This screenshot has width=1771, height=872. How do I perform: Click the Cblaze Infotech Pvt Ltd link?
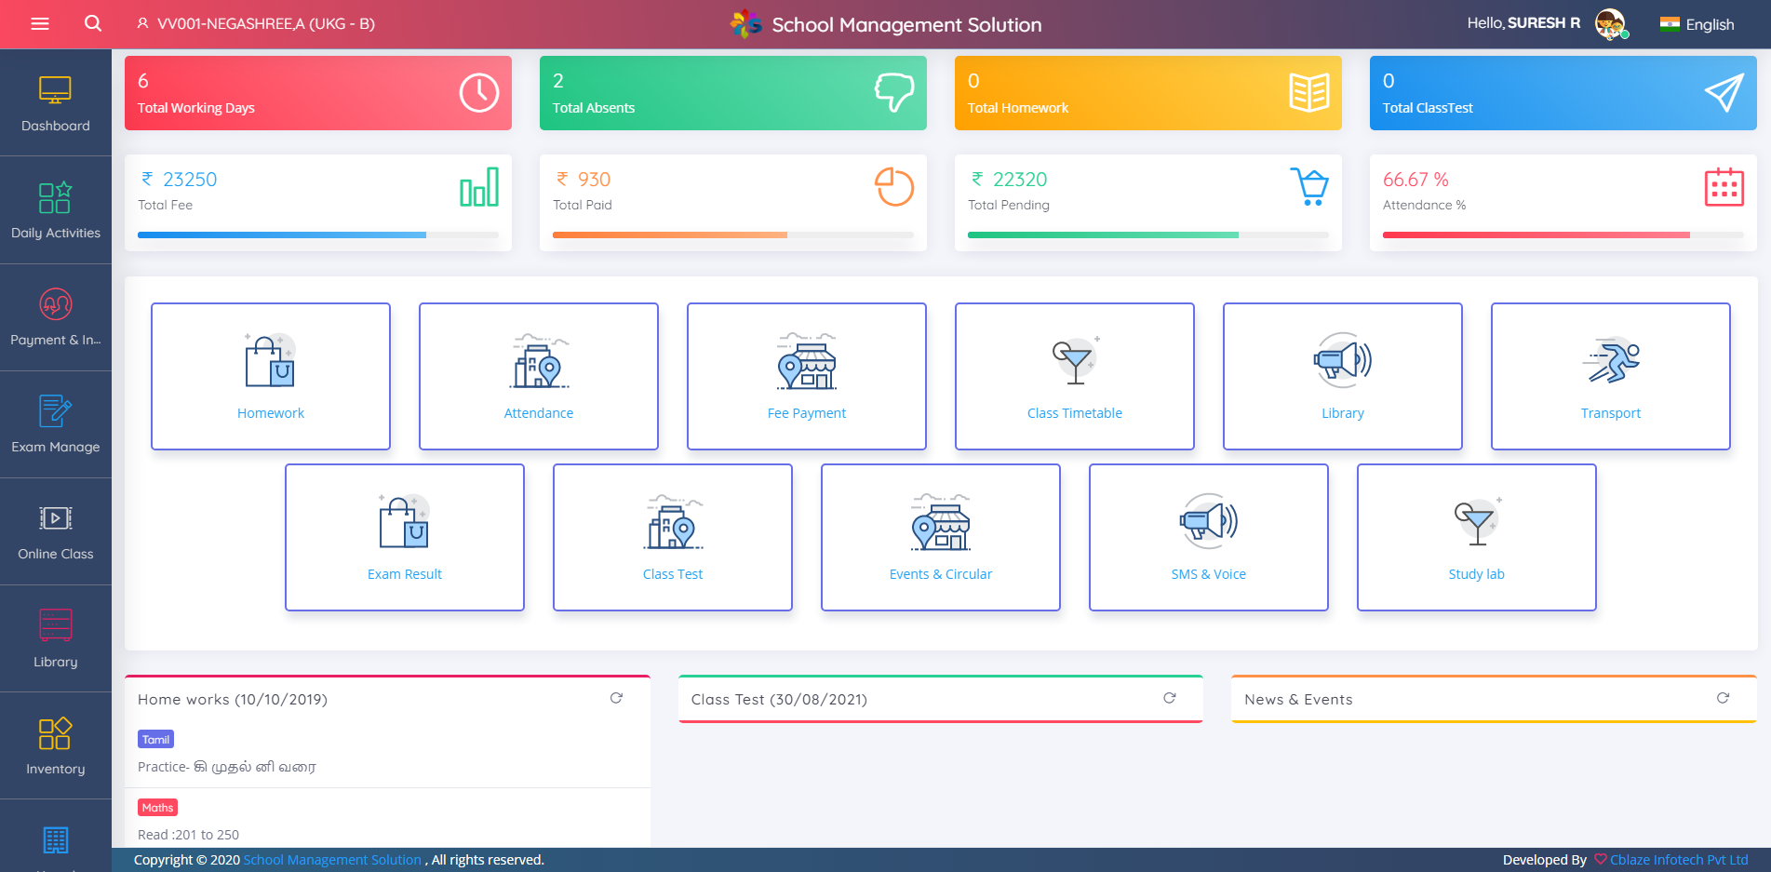pyautogui.click(x=1679, y=860)
